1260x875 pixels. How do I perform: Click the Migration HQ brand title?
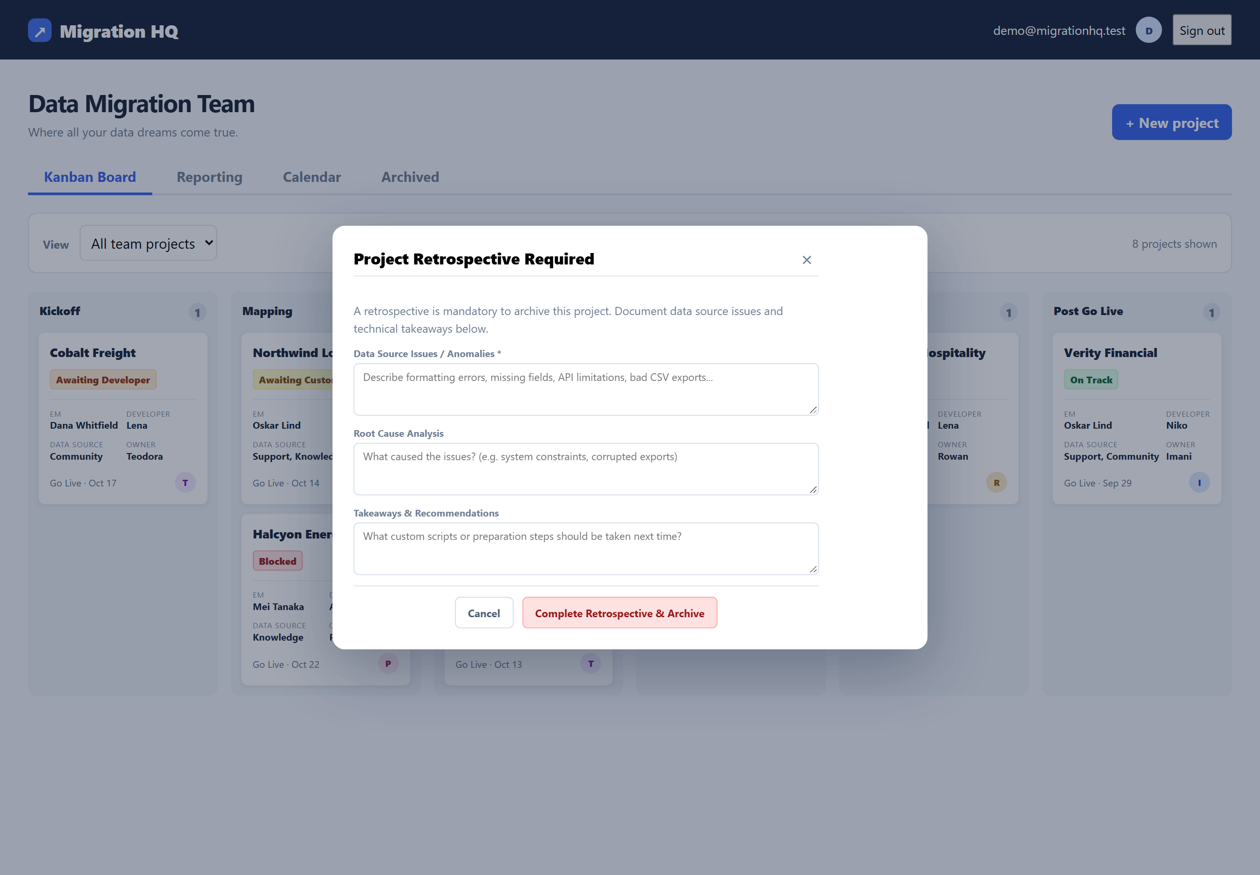click(119, 31)
